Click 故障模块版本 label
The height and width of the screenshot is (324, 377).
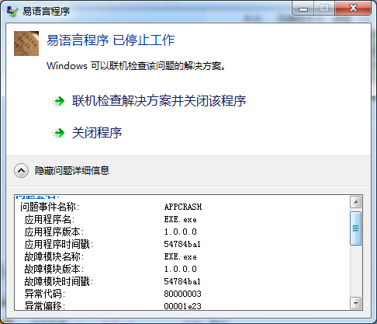pyautogui.click(x=54, y=269)
